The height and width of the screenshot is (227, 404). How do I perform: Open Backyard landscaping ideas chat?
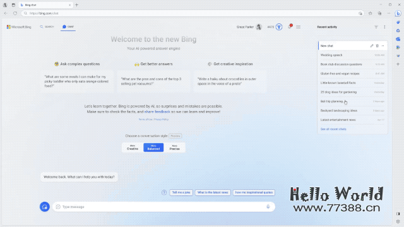click(x=352, y=111)
